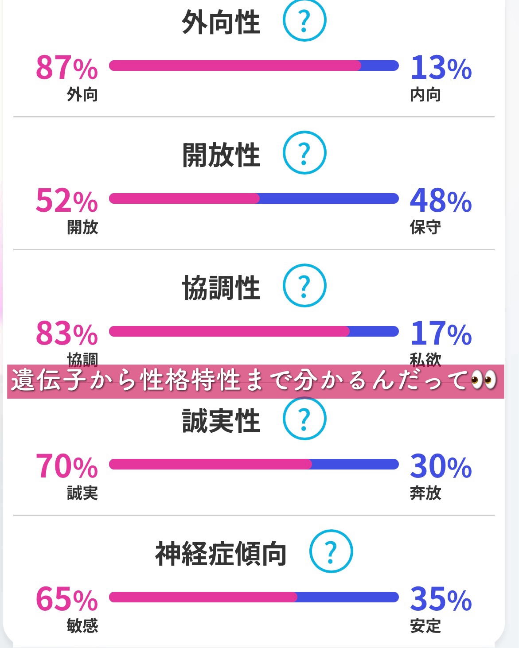Show help for the 協調性 trait

(304, 286)
